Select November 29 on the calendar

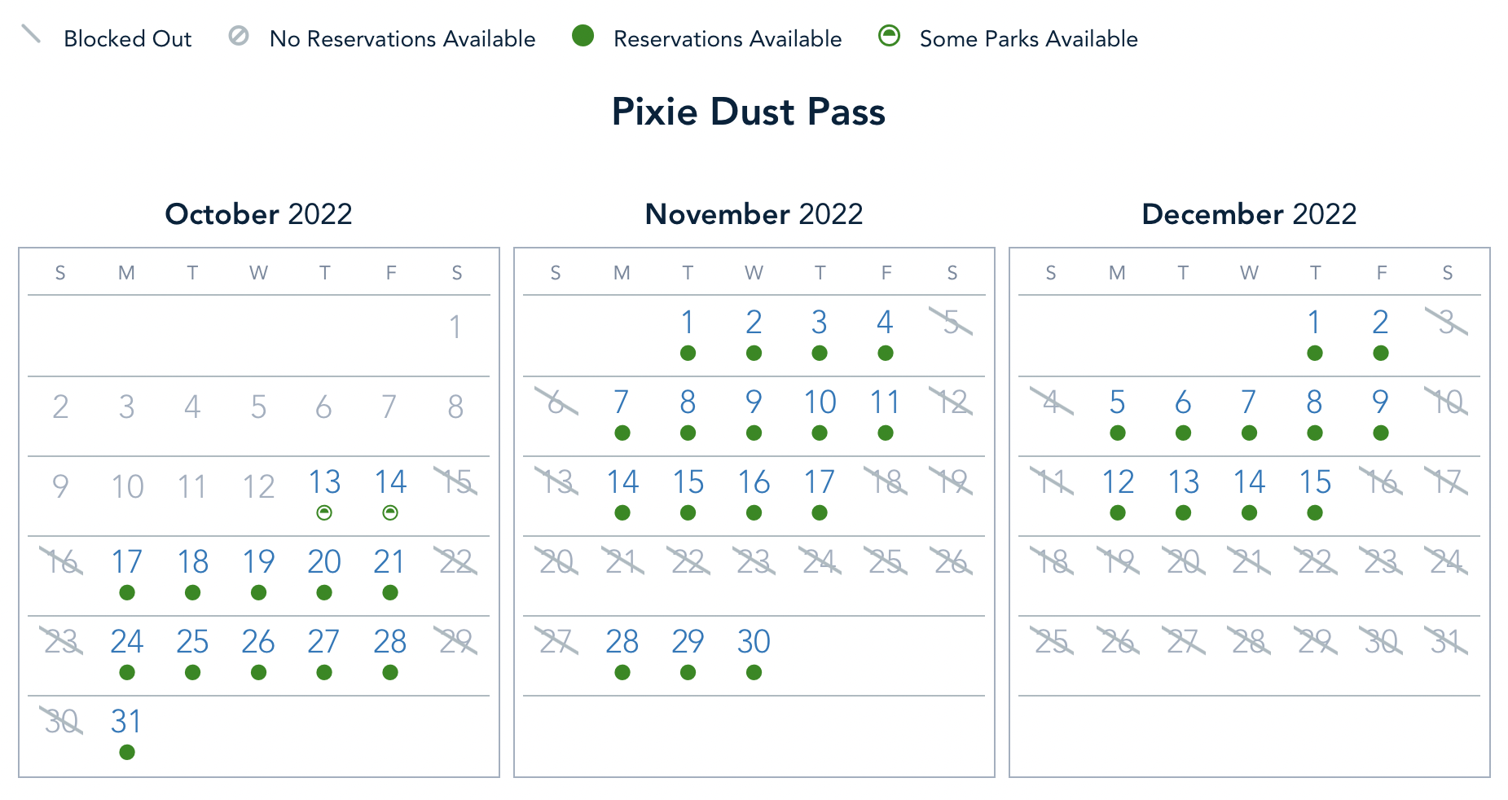pyautogui.click(x=688, y=642)
